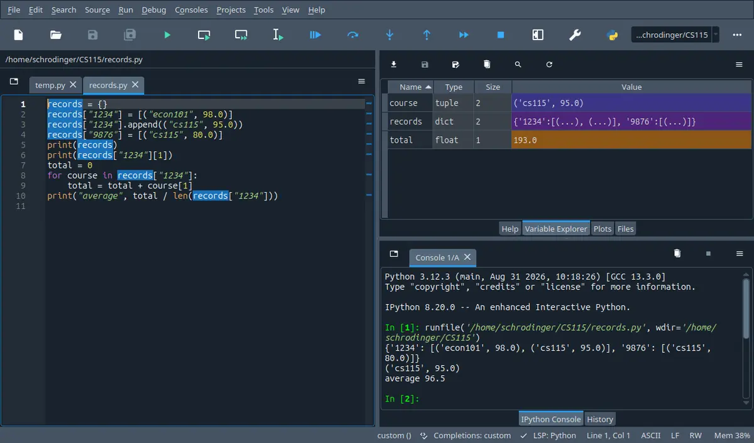This screenshot has width=754, height=443.
Task: Interrupt kernel stop square icon
Action: coord(708,254)
